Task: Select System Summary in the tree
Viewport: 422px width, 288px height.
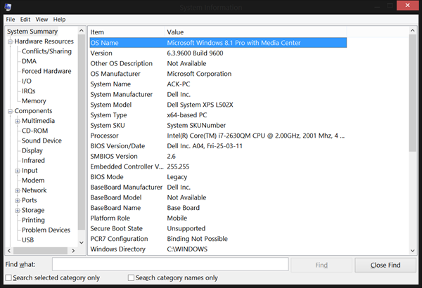Action: (32, 32)
